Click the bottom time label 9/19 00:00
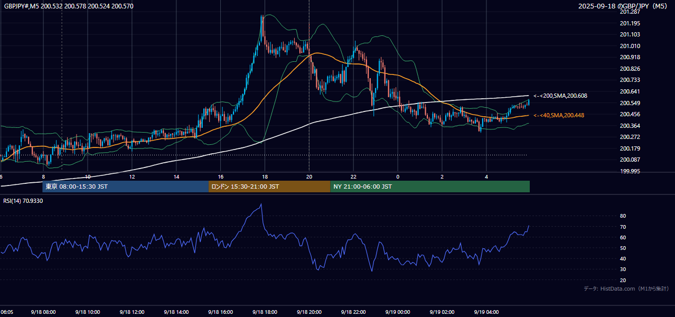The height and width of the screenshot is (317, 675). [398, 312]
